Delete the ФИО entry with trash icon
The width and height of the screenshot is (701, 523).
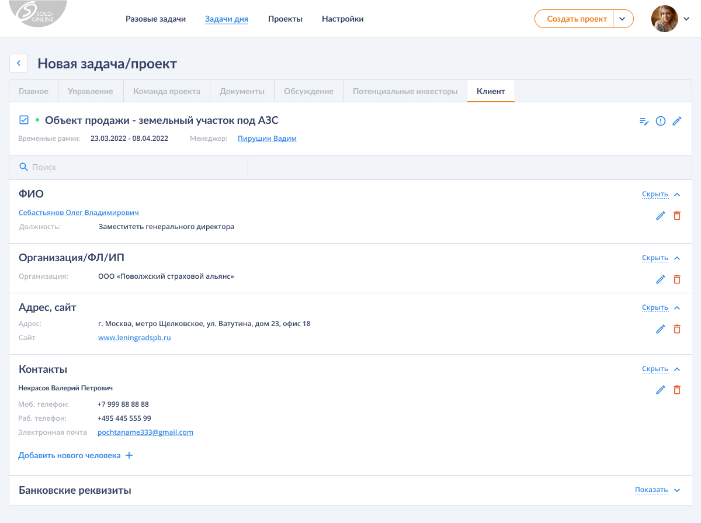677,216
